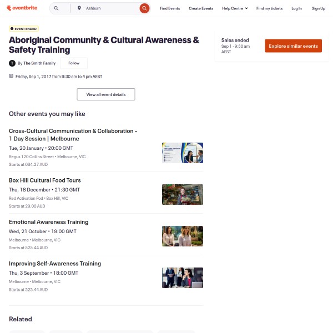Open Box Hill Cultural Food Tours thumbnail

coord(182,194)
